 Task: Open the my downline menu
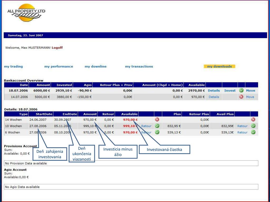(x=95, y=67)
